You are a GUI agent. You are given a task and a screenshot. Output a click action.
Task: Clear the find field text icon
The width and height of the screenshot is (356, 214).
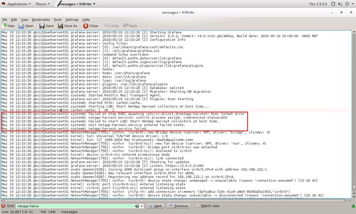(x=137, y=206)
